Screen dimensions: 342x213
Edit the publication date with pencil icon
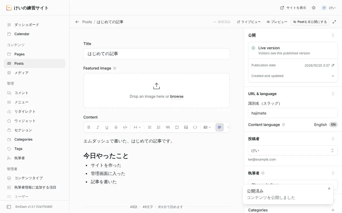tap(333, 65)
